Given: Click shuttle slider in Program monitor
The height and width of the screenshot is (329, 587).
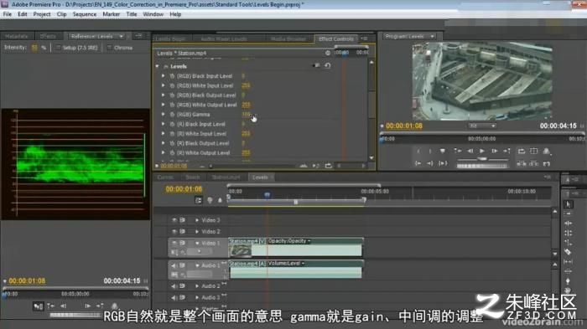Looking at the screenshot, I should pyautogui.click(x=482, y=159).
